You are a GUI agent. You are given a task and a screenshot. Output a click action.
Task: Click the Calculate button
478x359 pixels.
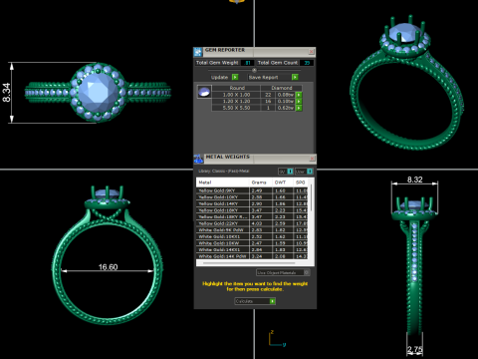[x=255, y=301]
